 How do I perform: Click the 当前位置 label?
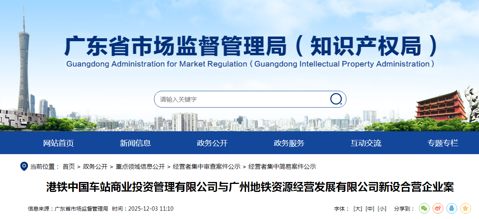(45, 167)
